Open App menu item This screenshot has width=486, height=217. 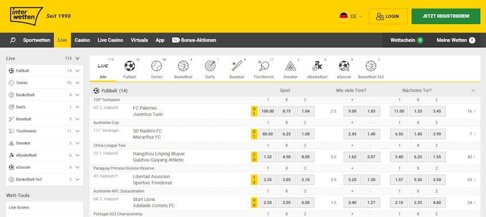coord(160,40)
